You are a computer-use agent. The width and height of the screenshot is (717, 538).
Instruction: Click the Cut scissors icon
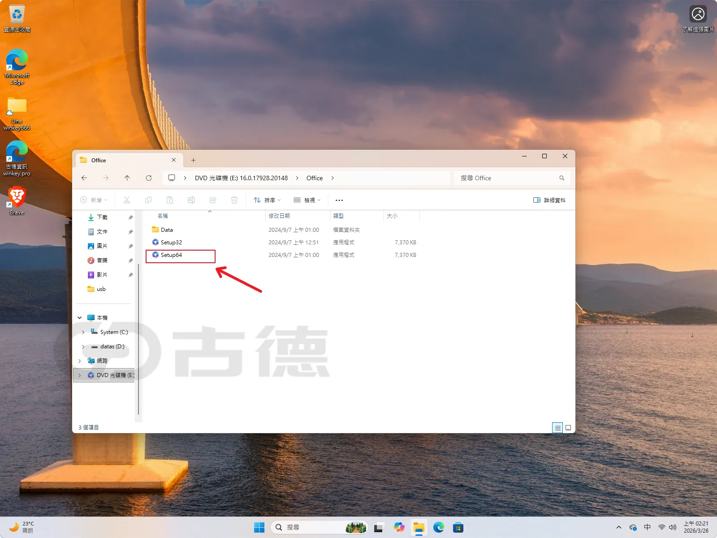(x=127, y=200)
